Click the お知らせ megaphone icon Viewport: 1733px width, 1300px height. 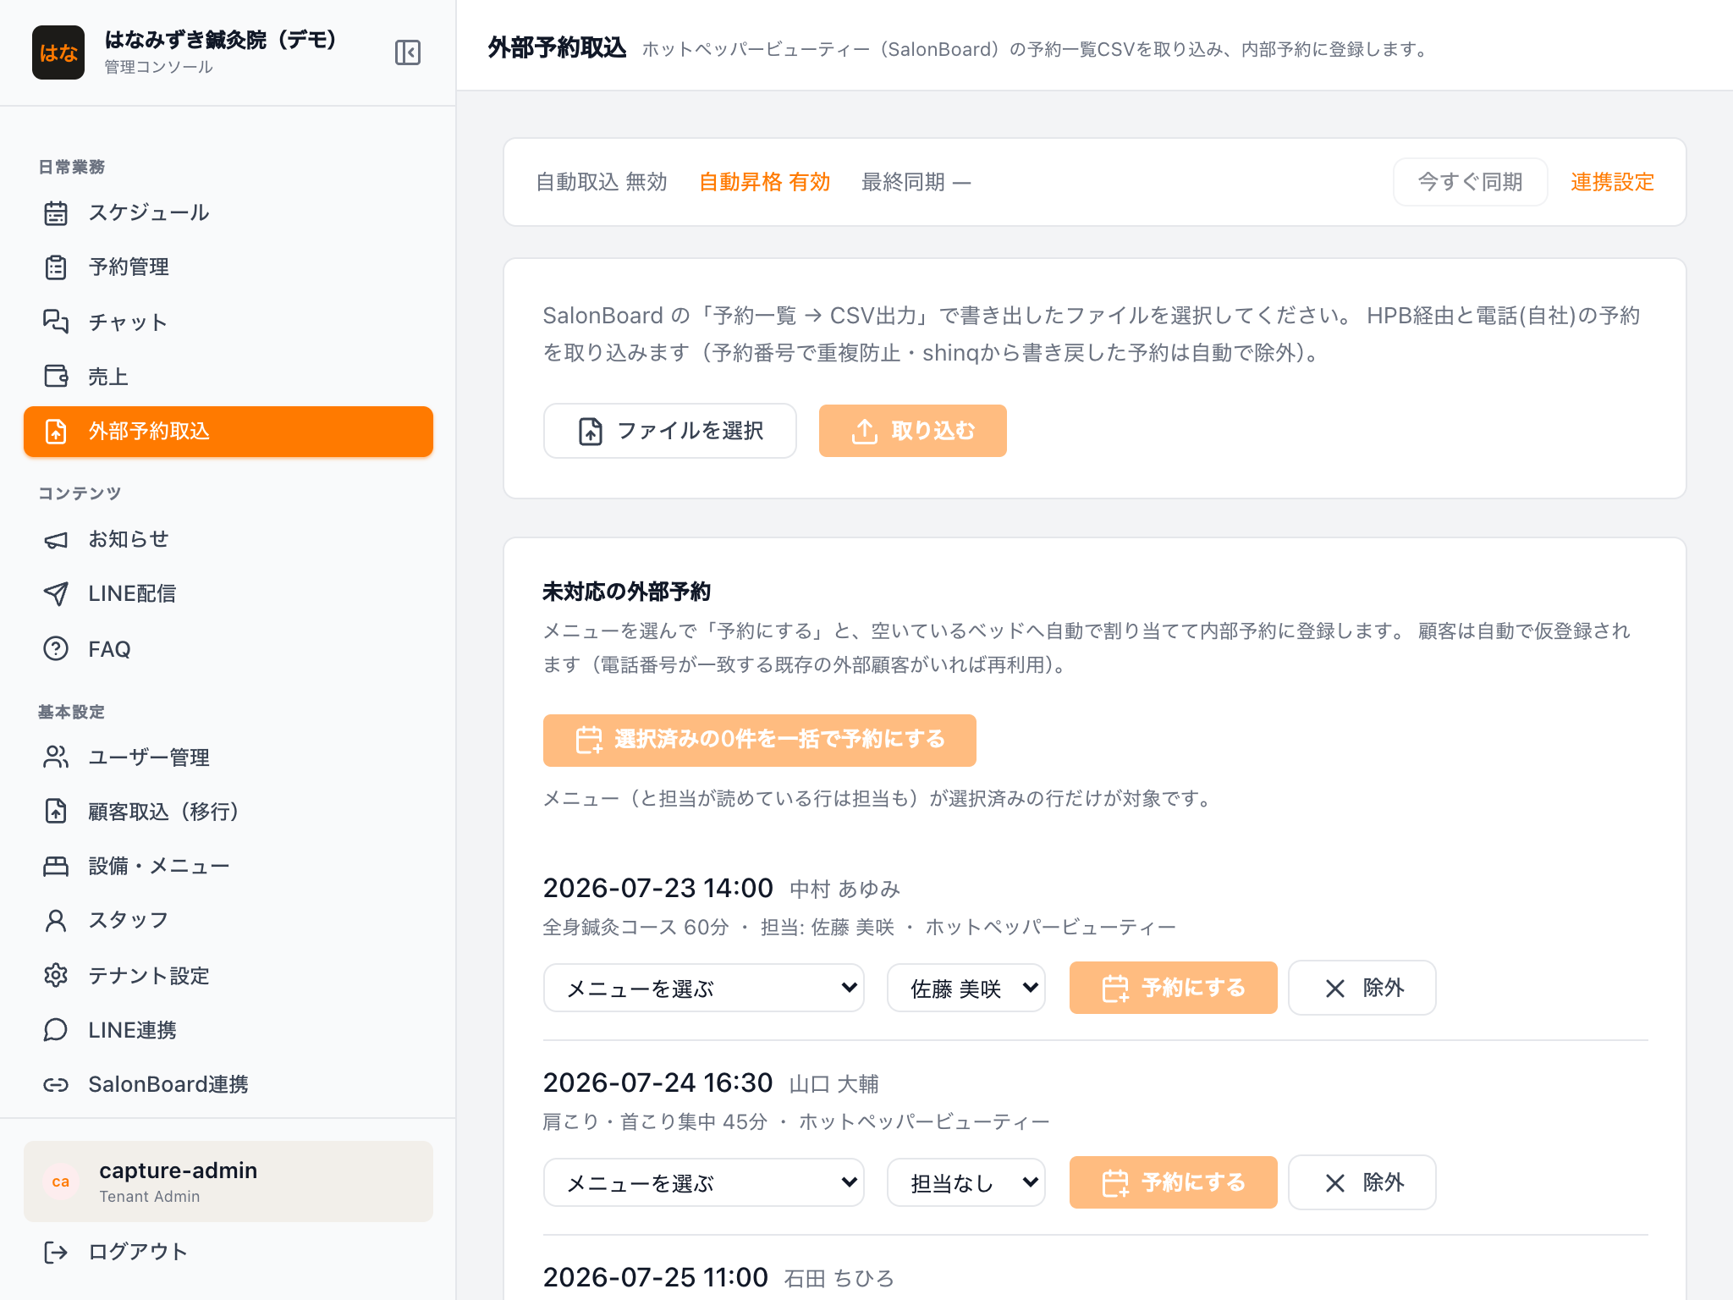[x=56, y=540]
